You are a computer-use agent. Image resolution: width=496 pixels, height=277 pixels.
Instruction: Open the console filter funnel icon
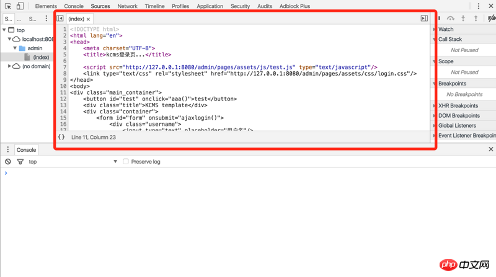click(20, 162)
